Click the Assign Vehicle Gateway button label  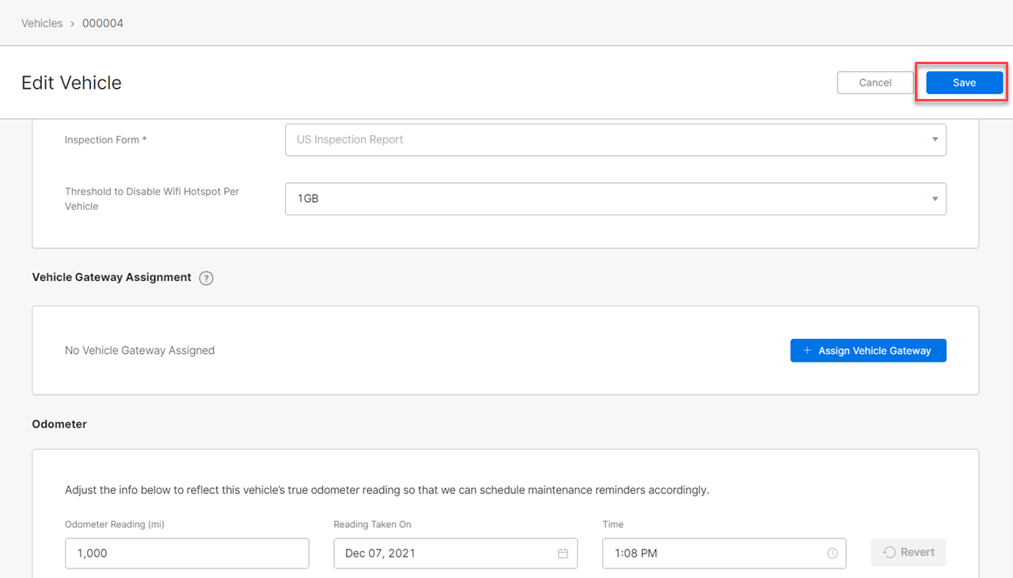click(875, 351)
